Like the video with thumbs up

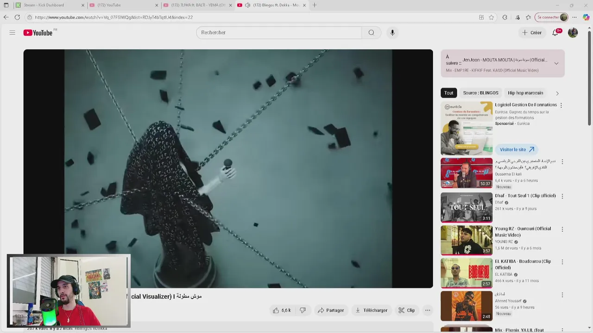pos(282,310)
